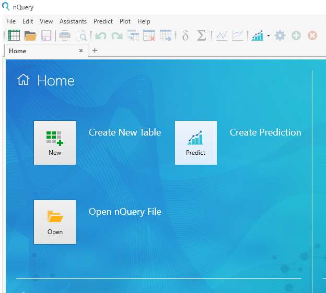
Task: Click the Create Prediction label
Action: [265, 132]
